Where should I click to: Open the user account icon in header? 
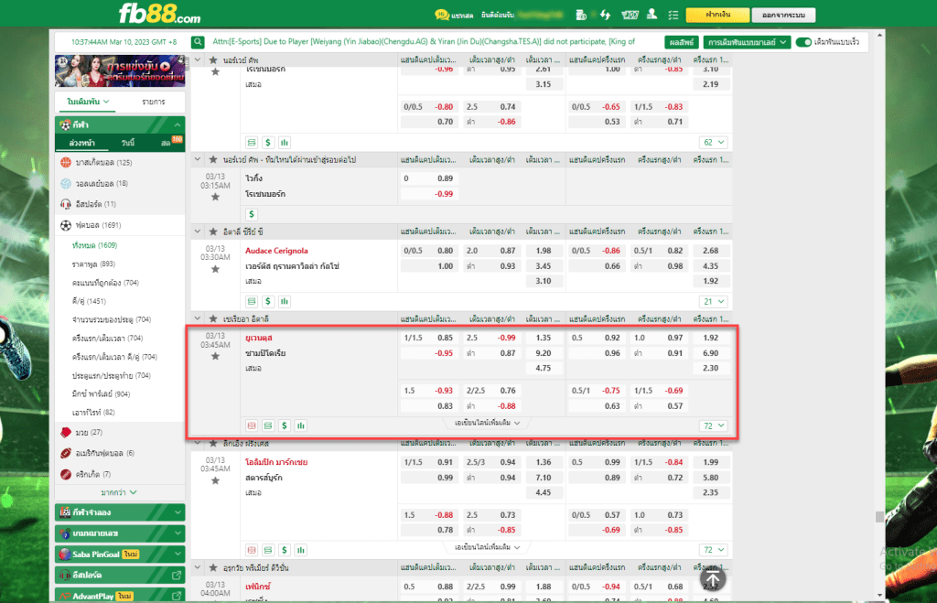[x=652, y=16]
